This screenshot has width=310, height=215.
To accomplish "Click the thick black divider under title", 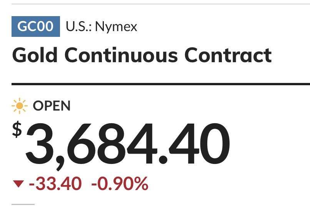I will 161,84.
